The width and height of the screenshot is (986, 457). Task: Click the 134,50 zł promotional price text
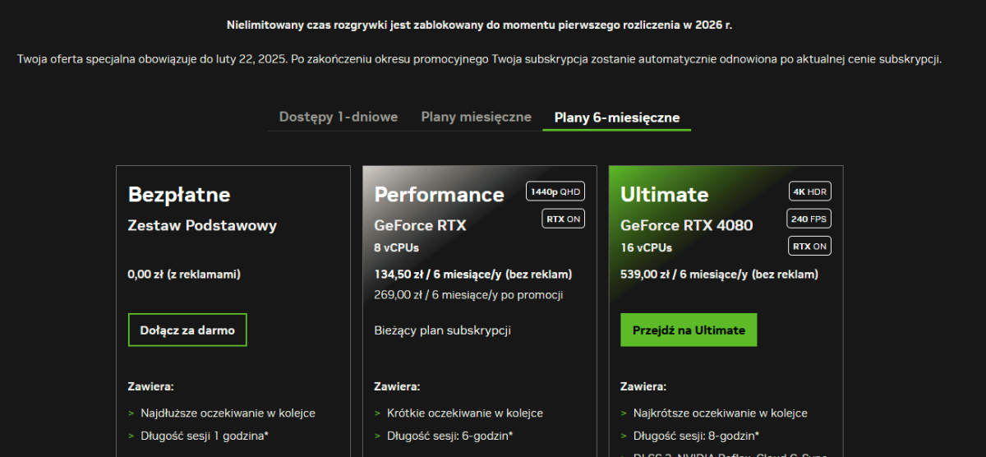(x=472, y=275)
